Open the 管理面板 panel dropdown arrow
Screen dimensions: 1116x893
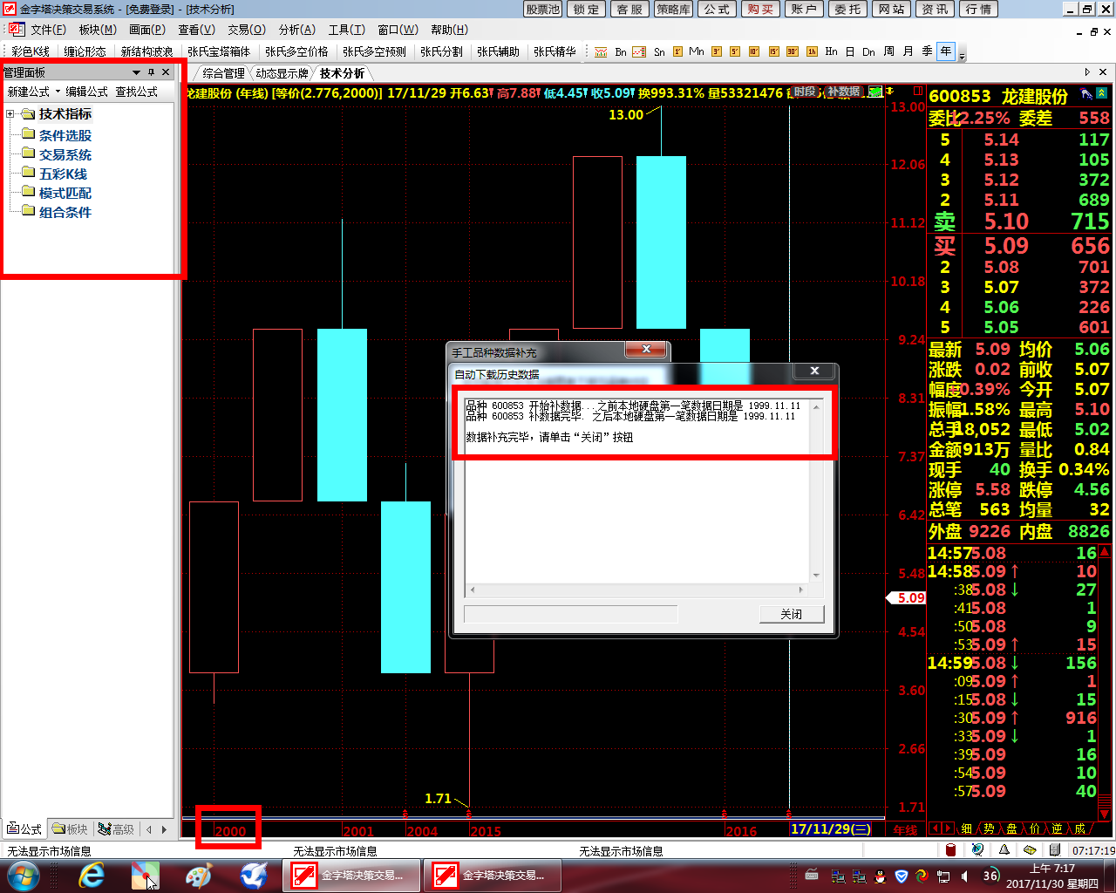136,72
